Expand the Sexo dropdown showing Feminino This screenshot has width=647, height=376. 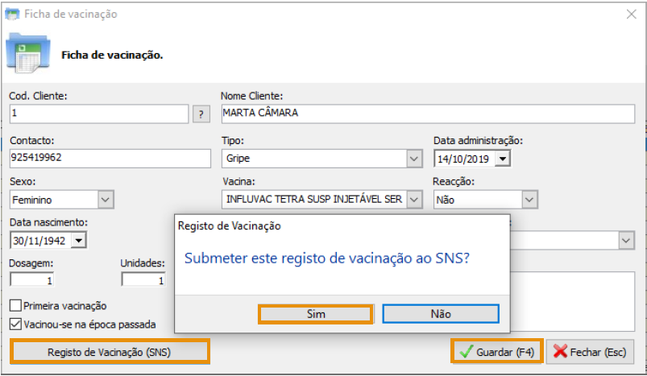tap(106, 199)
